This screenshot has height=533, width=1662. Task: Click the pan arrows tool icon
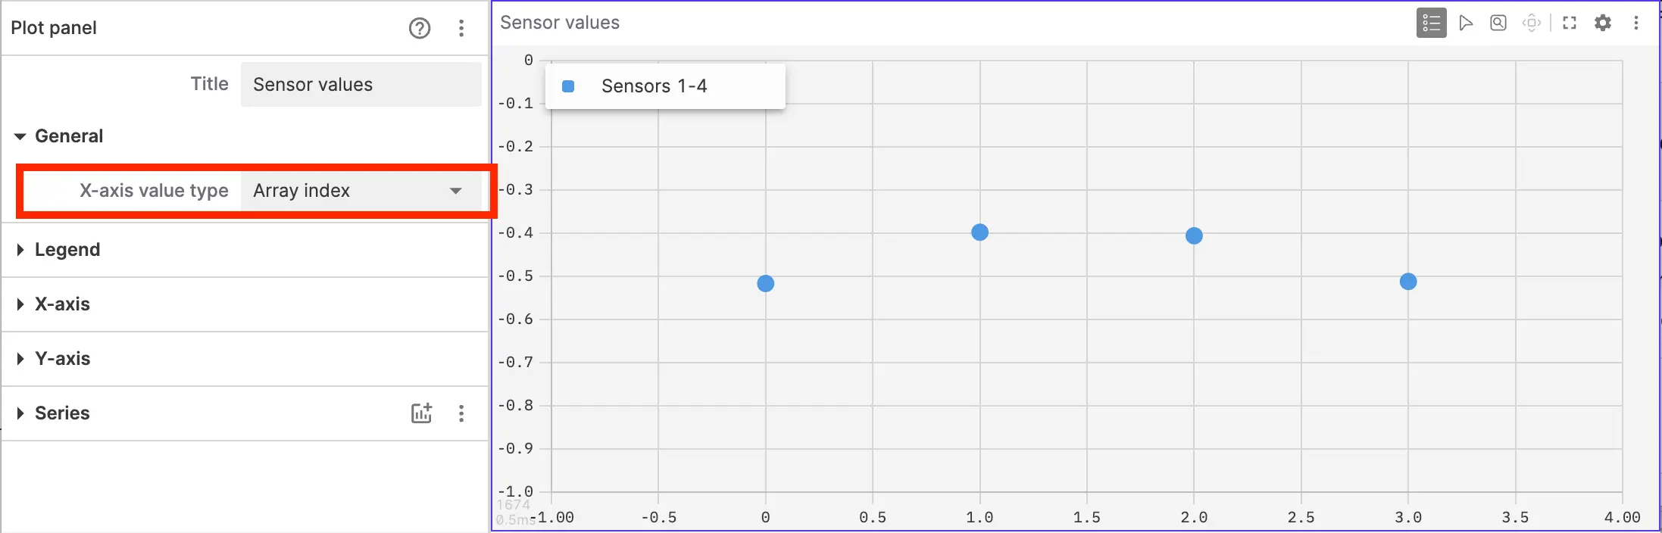click(x=1532, y=23)
